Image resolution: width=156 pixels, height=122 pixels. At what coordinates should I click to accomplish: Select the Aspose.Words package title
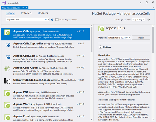coord(22,104)
